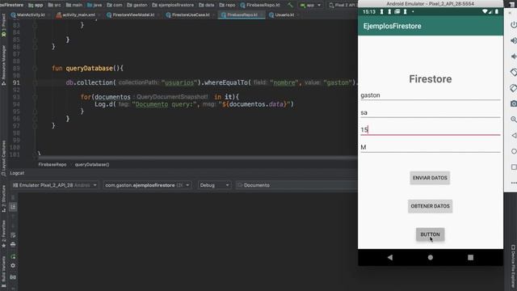The width and height of the screenshot is (517, 291).
Task: Take emulator screenshot with camera icon
Action: click(x=514, y=103)
